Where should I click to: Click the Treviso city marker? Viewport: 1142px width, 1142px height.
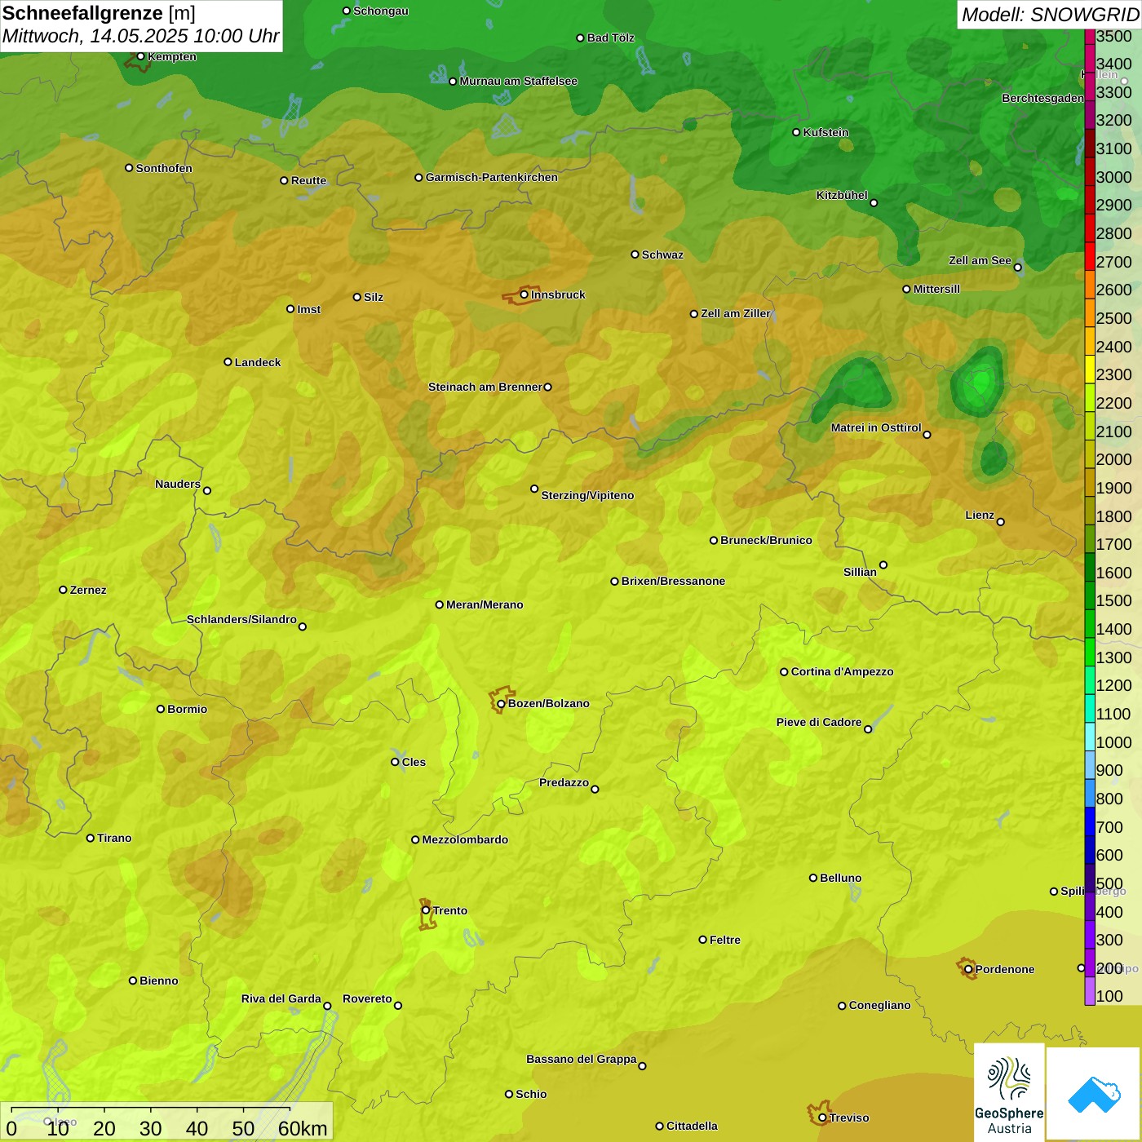822,1118
